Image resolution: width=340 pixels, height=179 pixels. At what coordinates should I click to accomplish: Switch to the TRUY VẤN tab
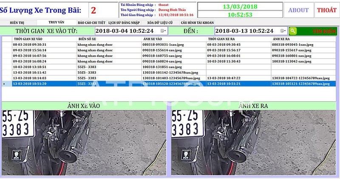(x=57, y=22)
